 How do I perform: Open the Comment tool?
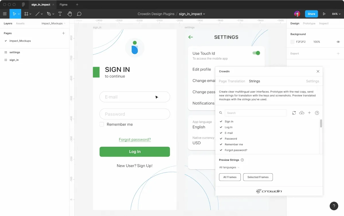pos(79,14)
